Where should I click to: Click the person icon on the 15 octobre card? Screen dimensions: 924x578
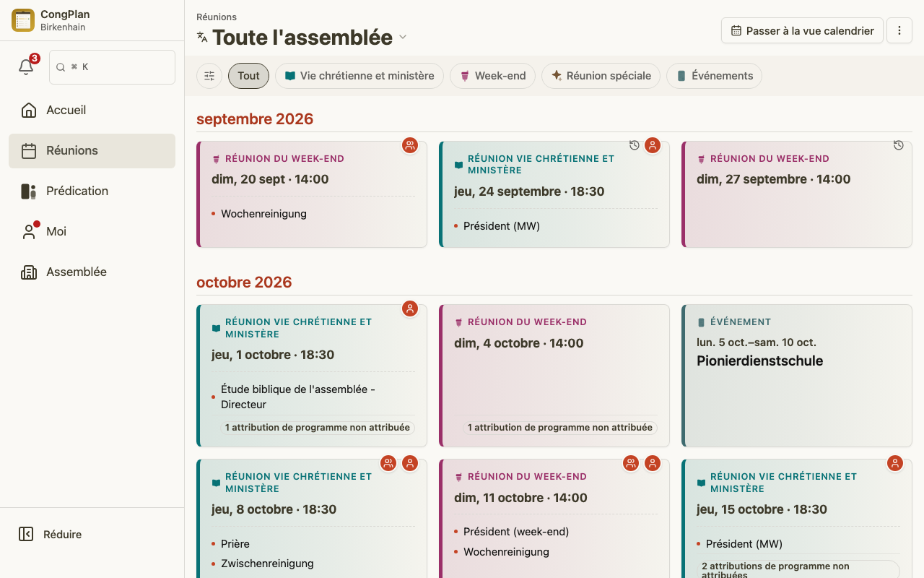point(895,463)
